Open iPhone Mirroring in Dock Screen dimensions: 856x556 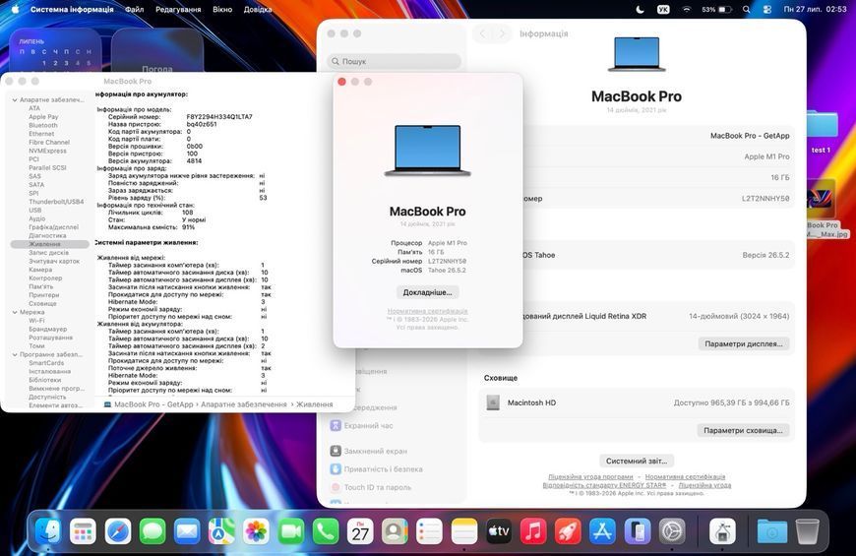[x=638, y=530]
